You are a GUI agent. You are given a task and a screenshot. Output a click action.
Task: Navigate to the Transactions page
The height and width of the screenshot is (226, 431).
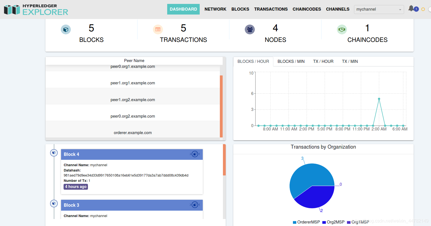[271, 9]
